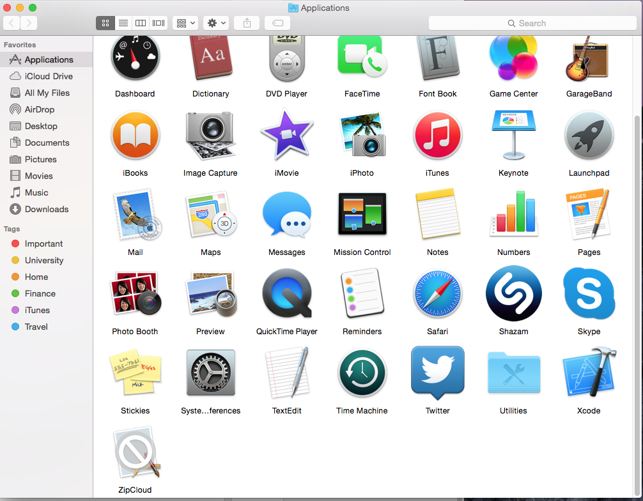Select the Font Book icon
The width and height of the screenshot is (643, 501).
coord(438,58)
